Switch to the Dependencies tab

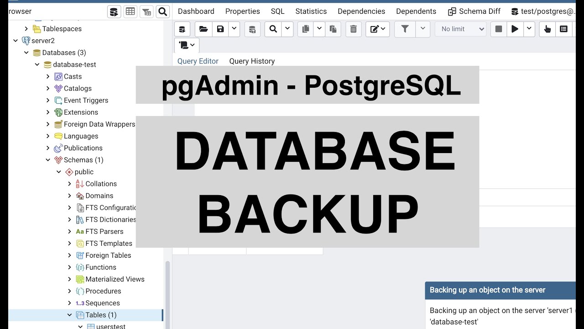click(361, 11)
